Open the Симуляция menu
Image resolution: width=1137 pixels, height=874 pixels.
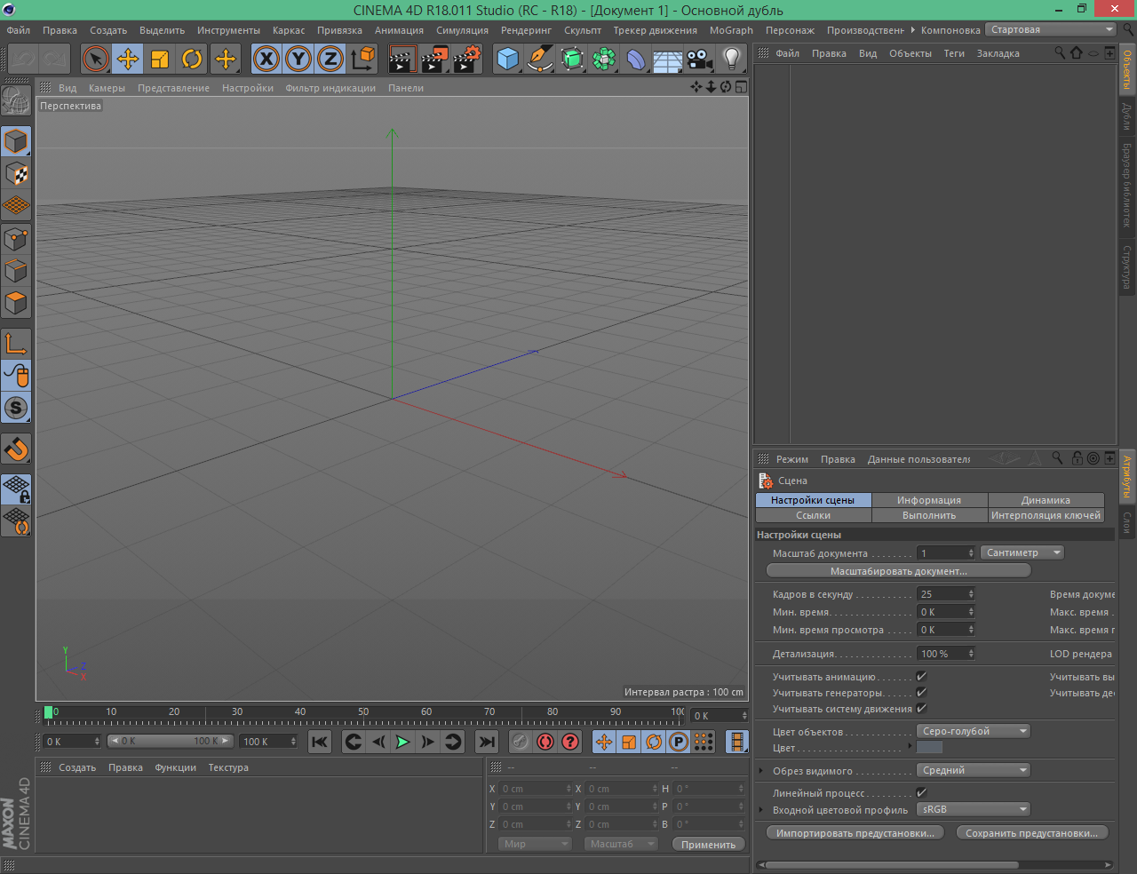[462, 30]
